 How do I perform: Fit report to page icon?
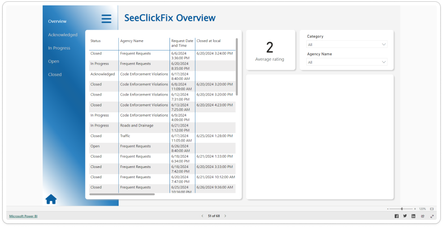[432, 209]
